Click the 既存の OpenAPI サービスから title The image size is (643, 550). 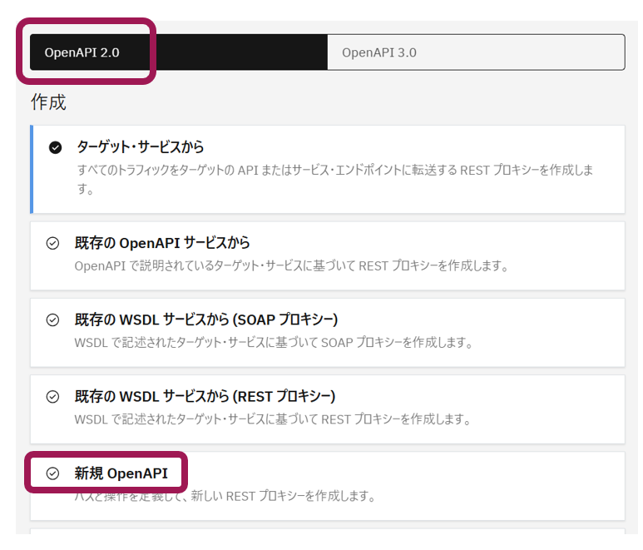(162, 243)
